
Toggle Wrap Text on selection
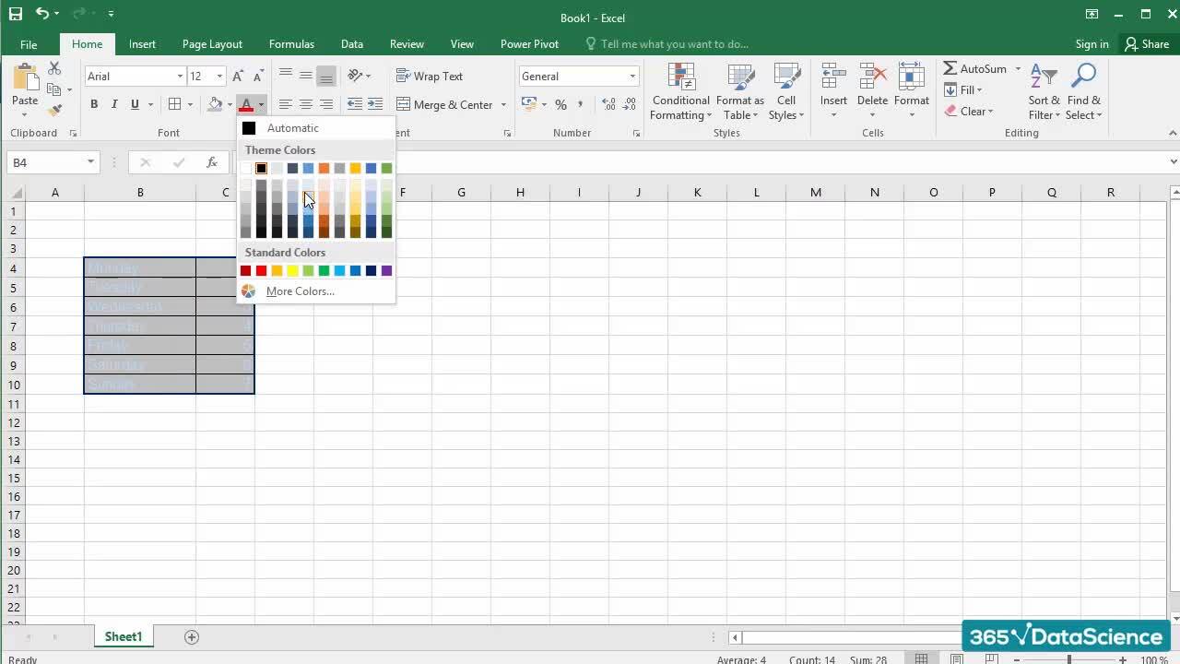(430, 76)
